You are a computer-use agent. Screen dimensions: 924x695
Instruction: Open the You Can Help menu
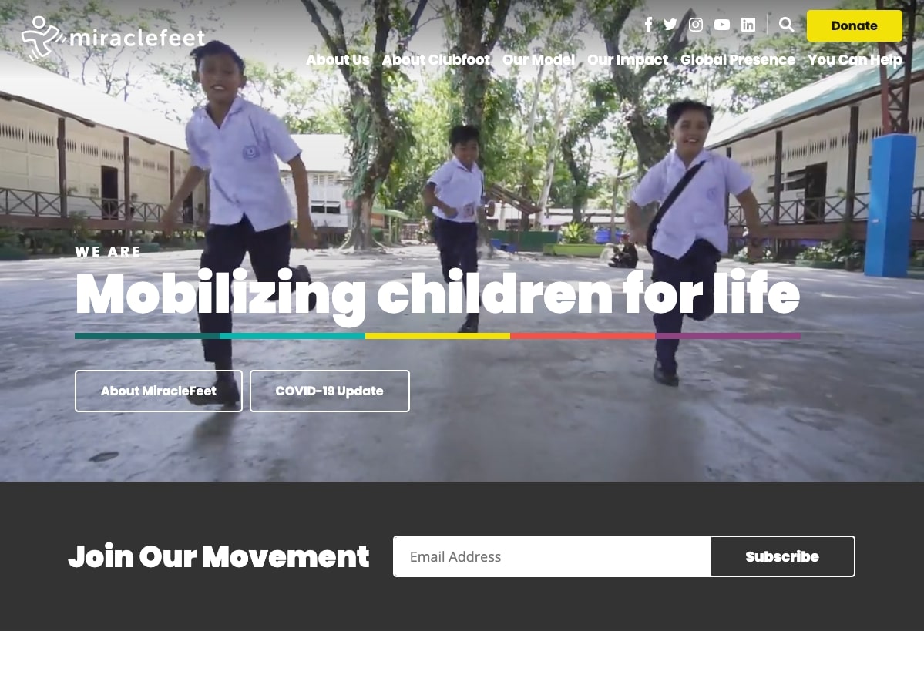click(855, 60)
